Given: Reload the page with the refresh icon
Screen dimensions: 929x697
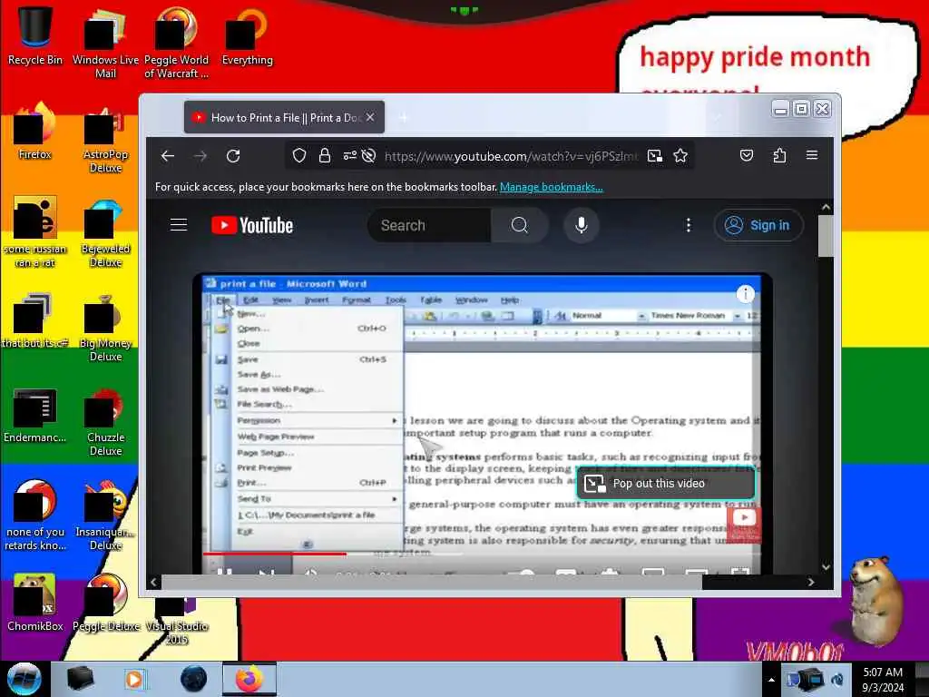Looking at the screenshot, I should [x=233, y=156].
